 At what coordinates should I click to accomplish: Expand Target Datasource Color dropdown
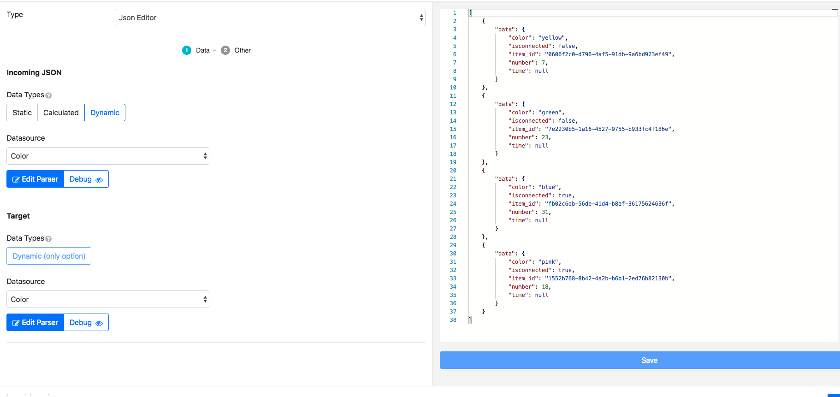point(108,299)
